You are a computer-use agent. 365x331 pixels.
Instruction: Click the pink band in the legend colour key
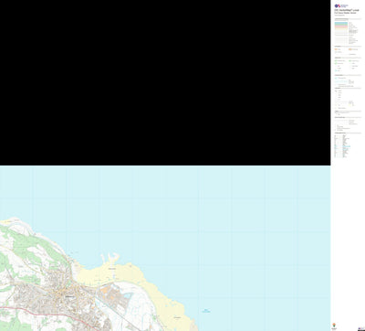click(x=341, y=27)
